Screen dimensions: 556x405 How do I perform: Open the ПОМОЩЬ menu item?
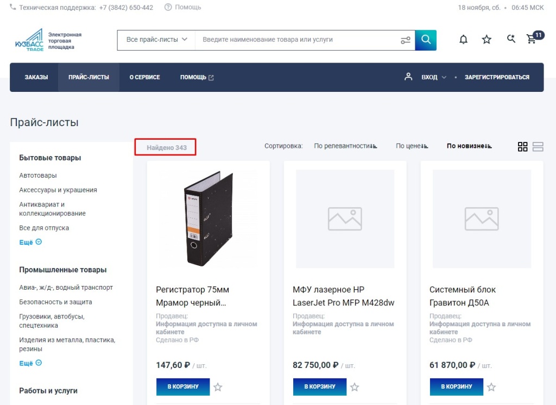(x=197, y=77)
